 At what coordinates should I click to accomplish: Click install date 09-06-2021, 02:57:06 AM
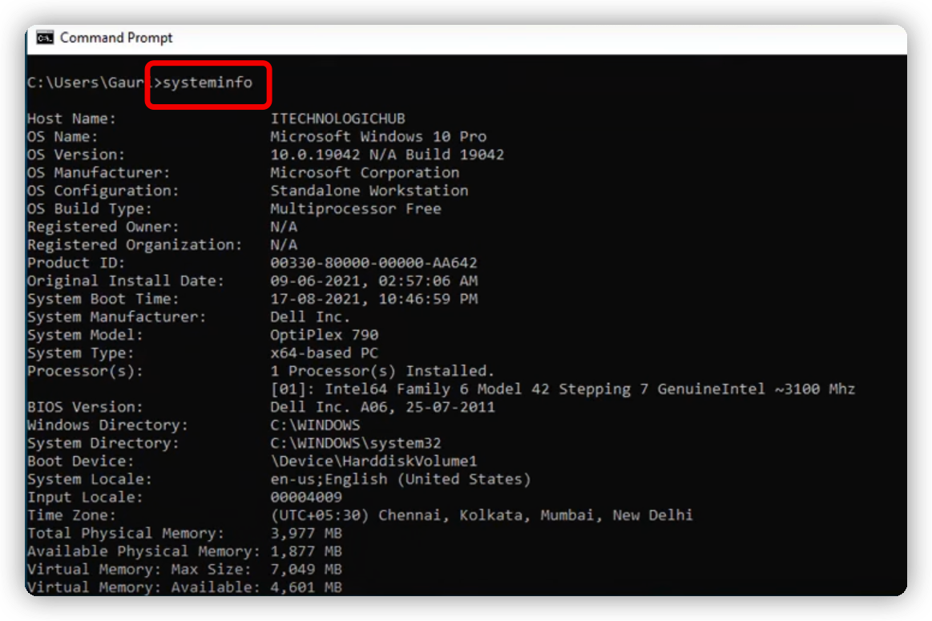(374, 281)
